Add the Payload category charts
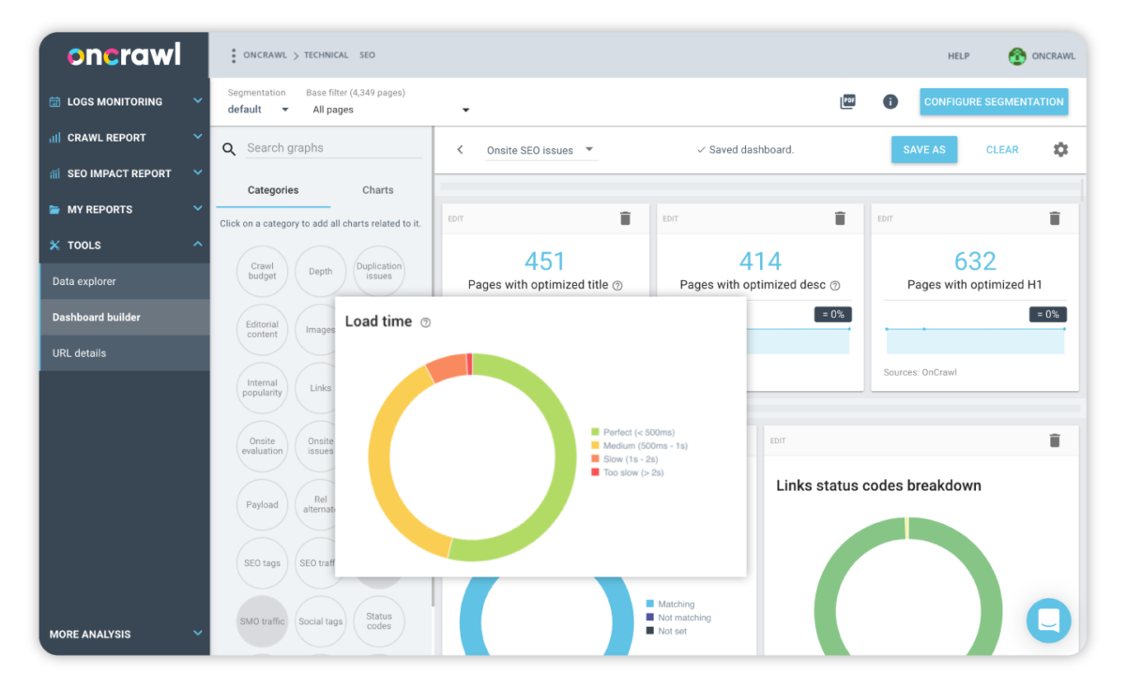Viewport: 1126px width, 687px height. tap(262, 504)
